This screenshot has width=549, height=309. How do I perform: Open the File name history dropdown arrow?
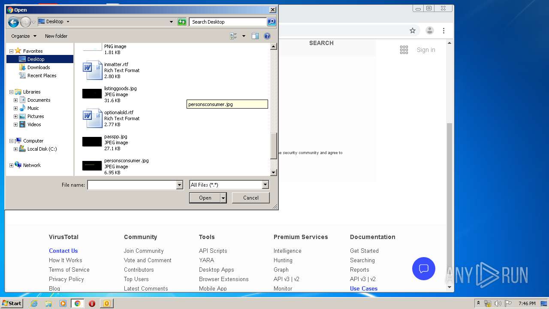pos(180,185)
